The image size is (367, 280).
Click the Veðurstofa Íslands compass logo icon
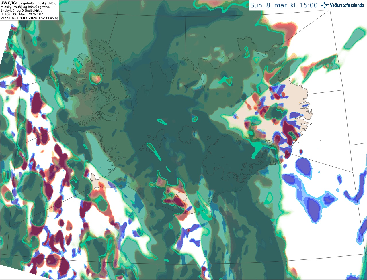coord(325,5)
